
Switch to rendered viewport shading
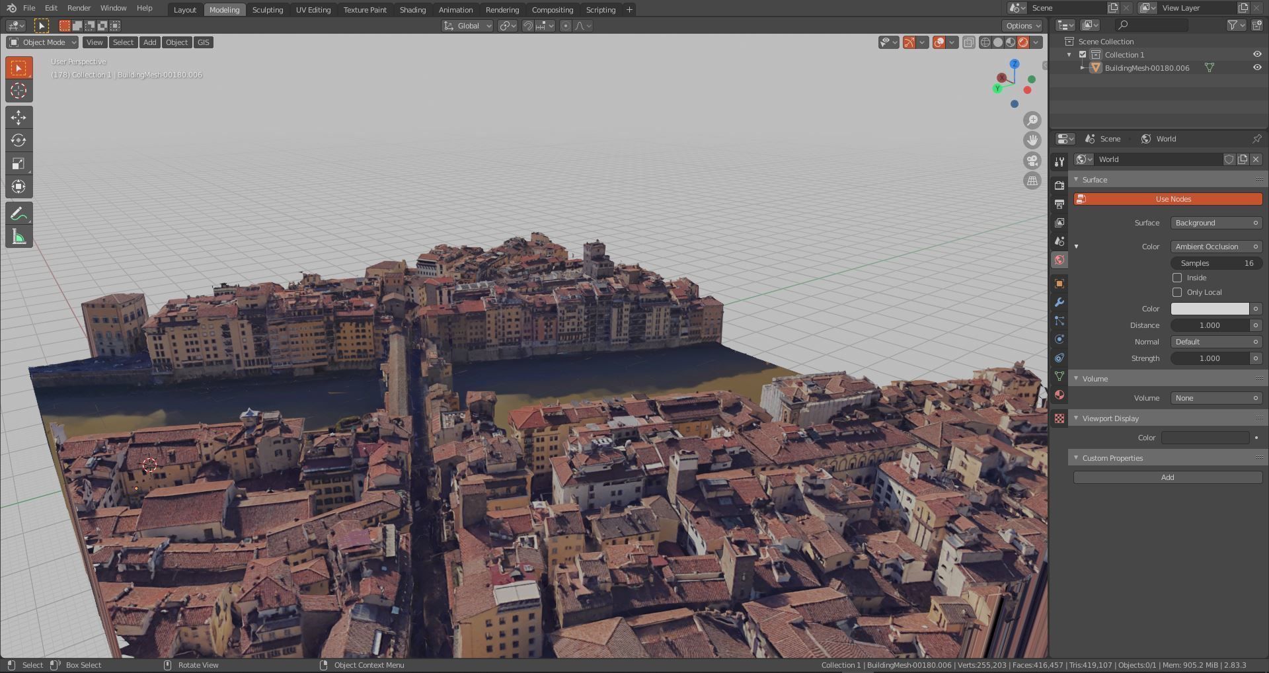pyautogui.click(x=1023, y=42)
